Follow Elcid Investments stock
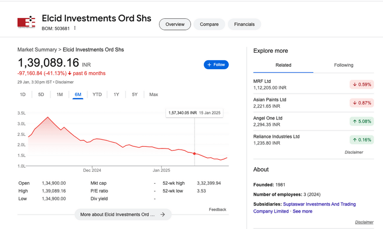 (216, 65)
